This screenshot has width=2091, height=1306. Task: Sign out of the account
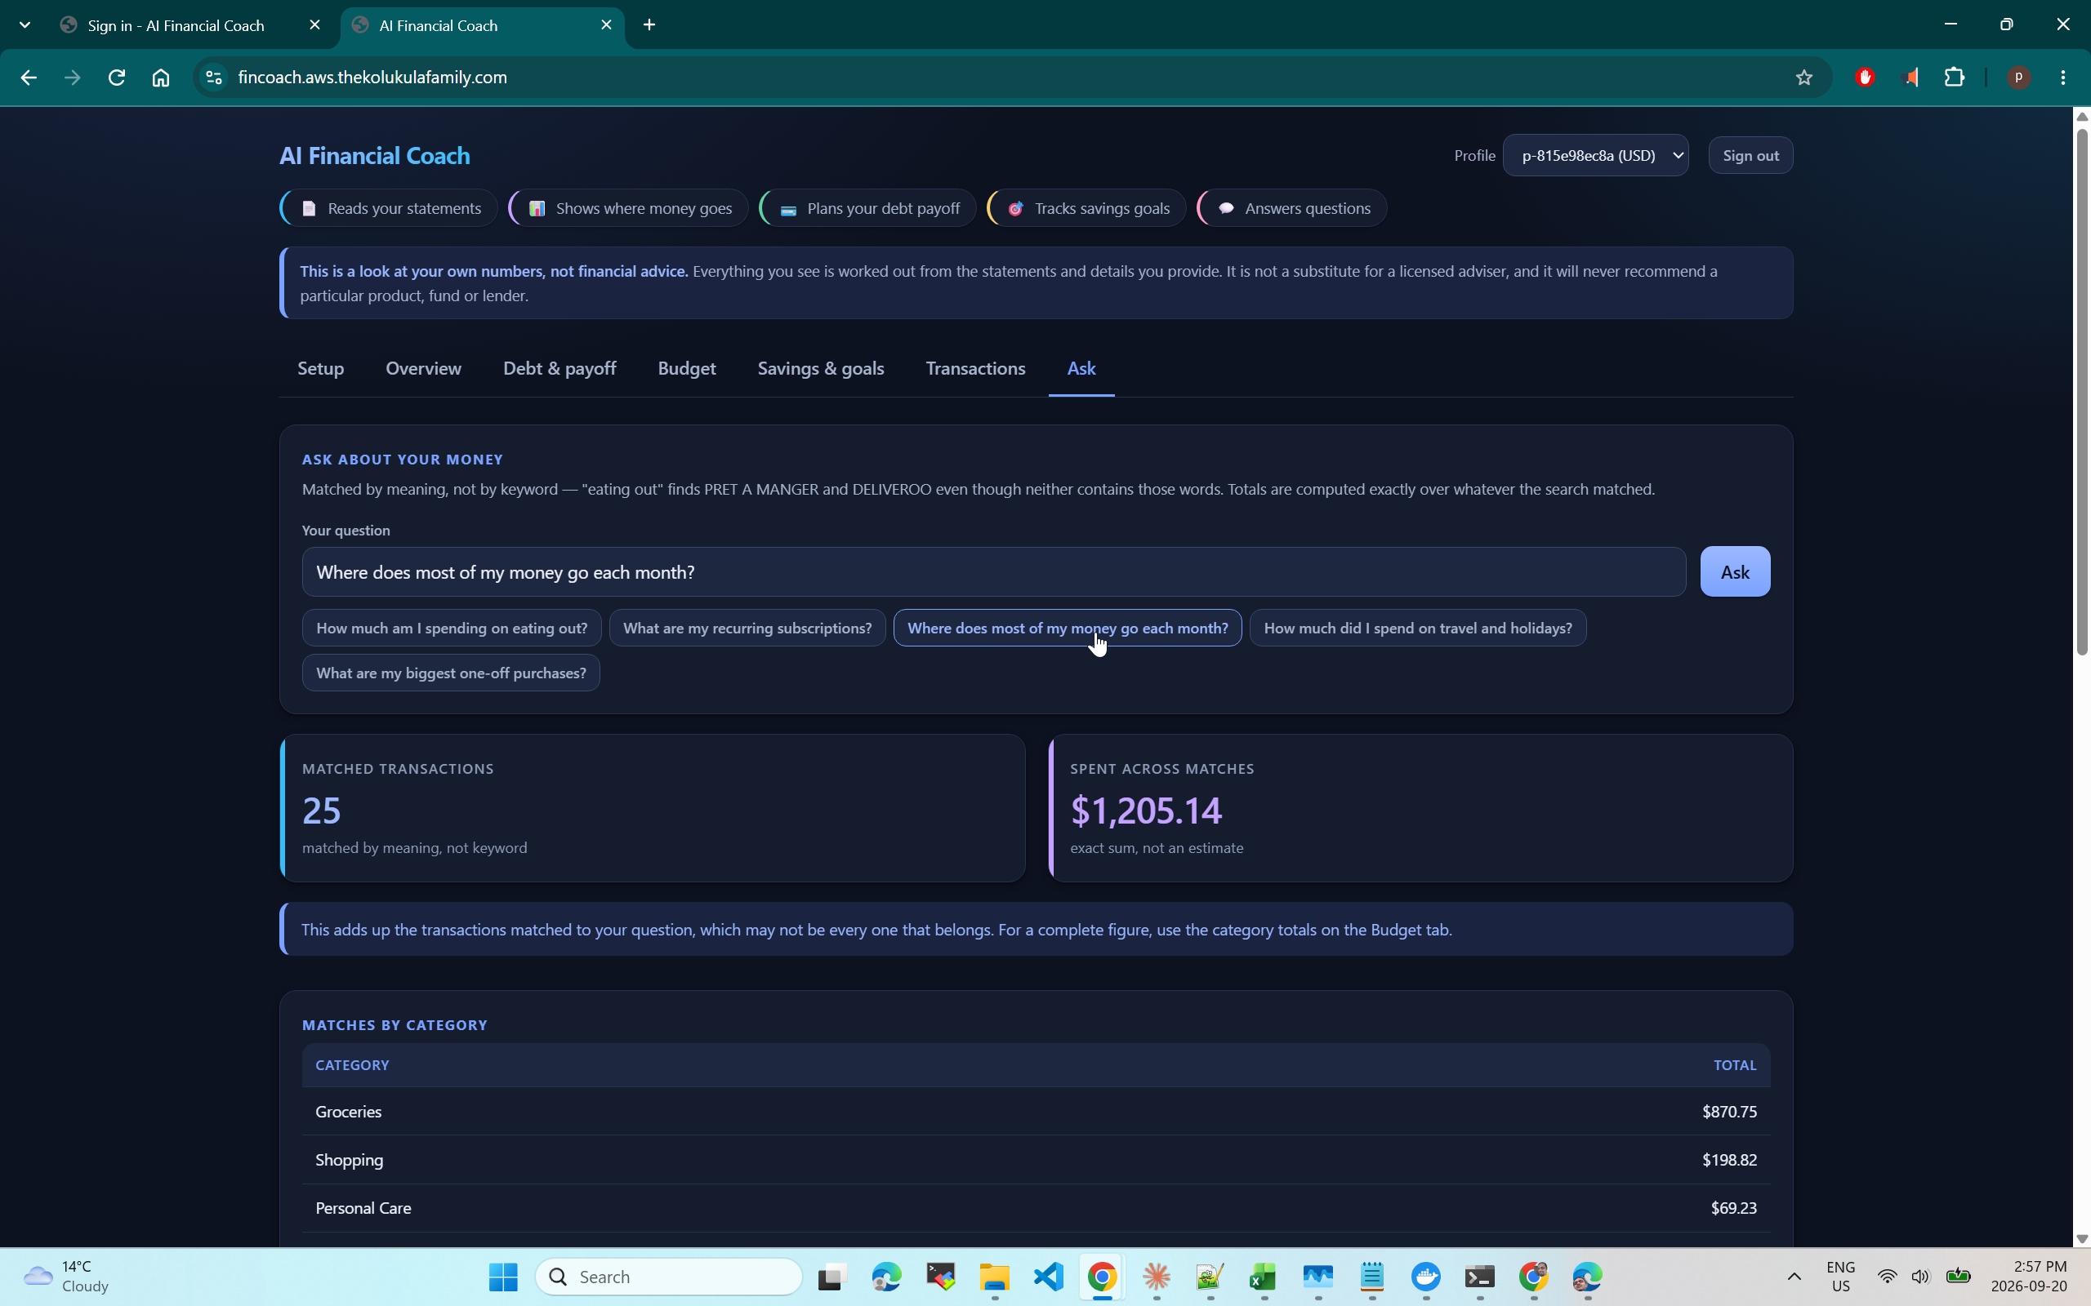(x=1750, y=155)
